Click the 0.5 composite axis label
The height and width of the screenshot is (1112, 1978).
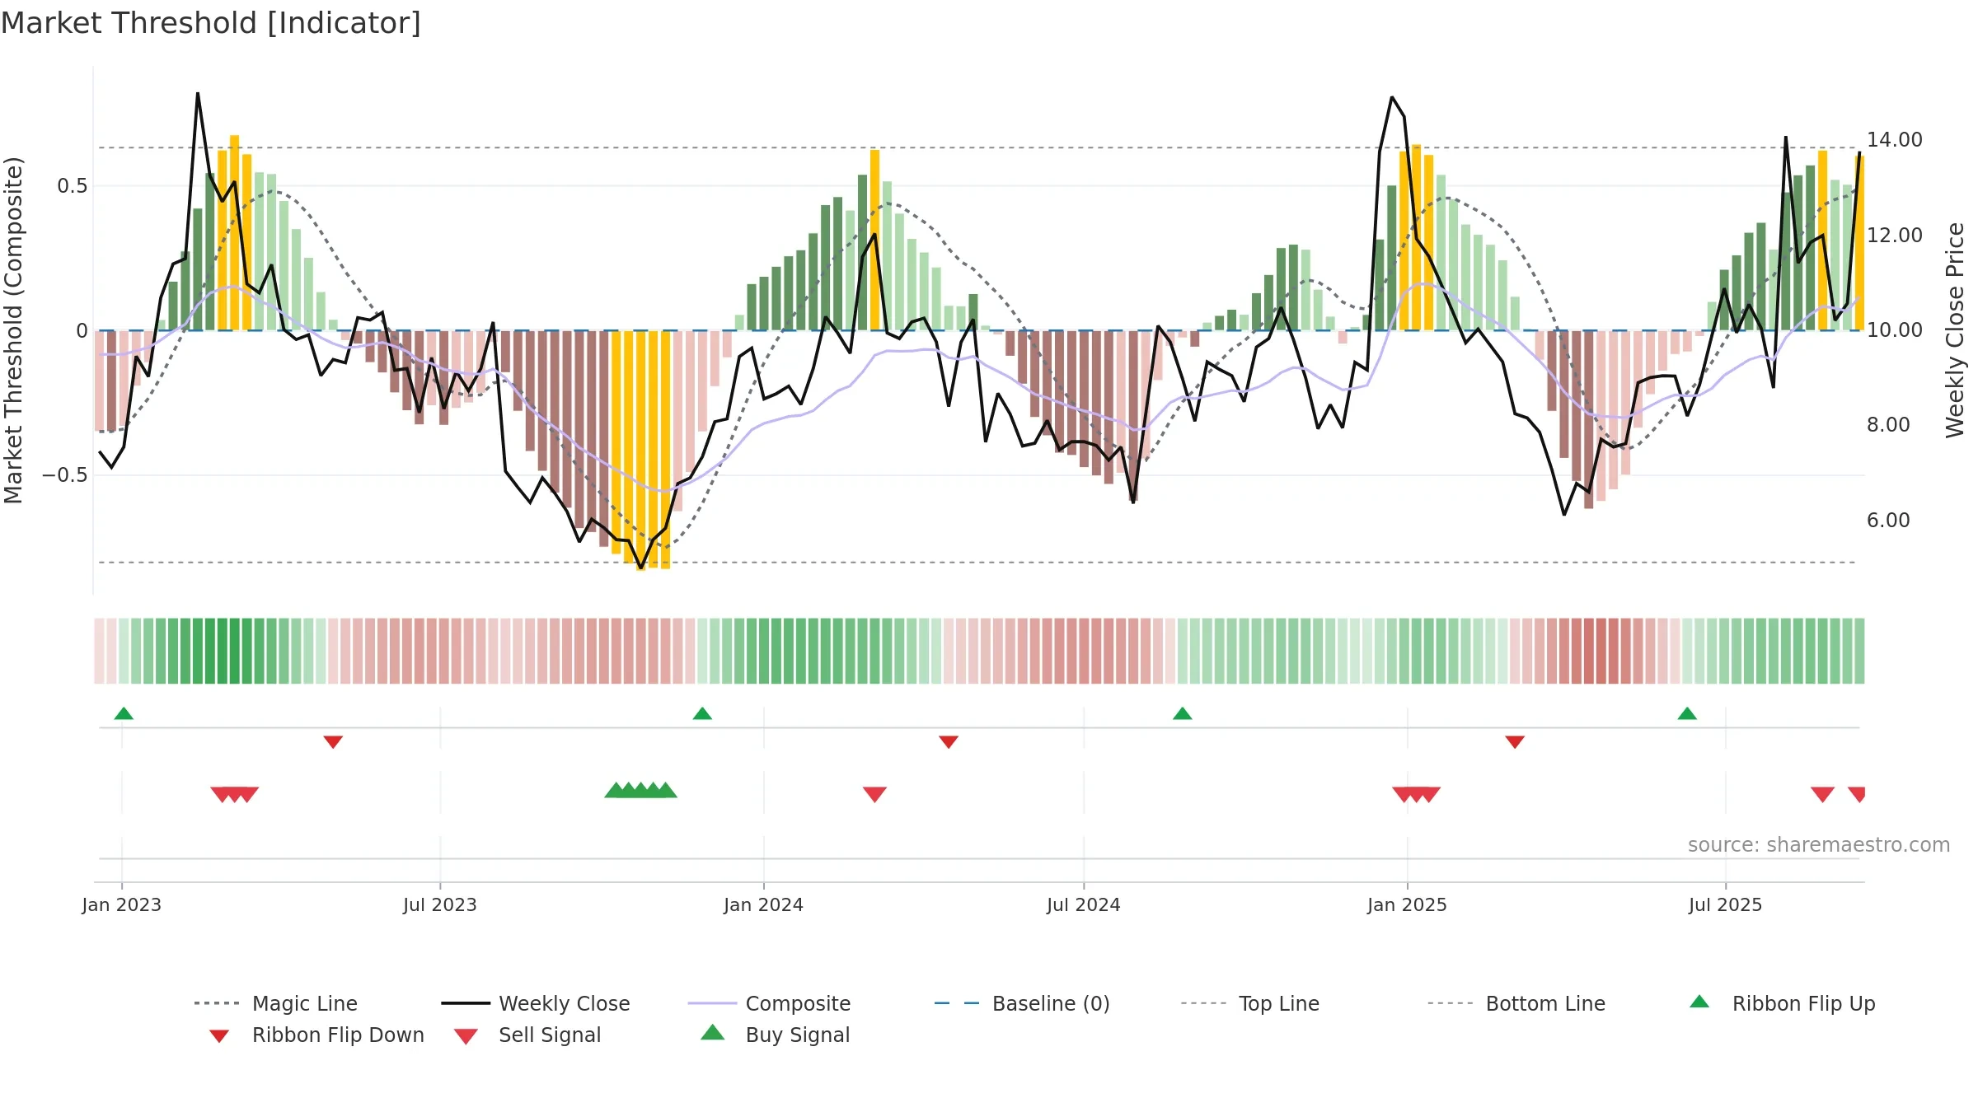click(72, 185)
